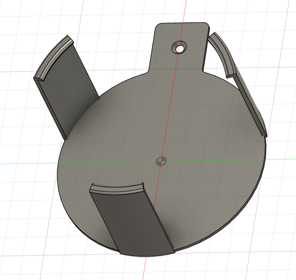The width and height of the screenshot is (296, 280).
Task: Click the left clip's narrow side edge face
Action: click(x=51, y=108)
